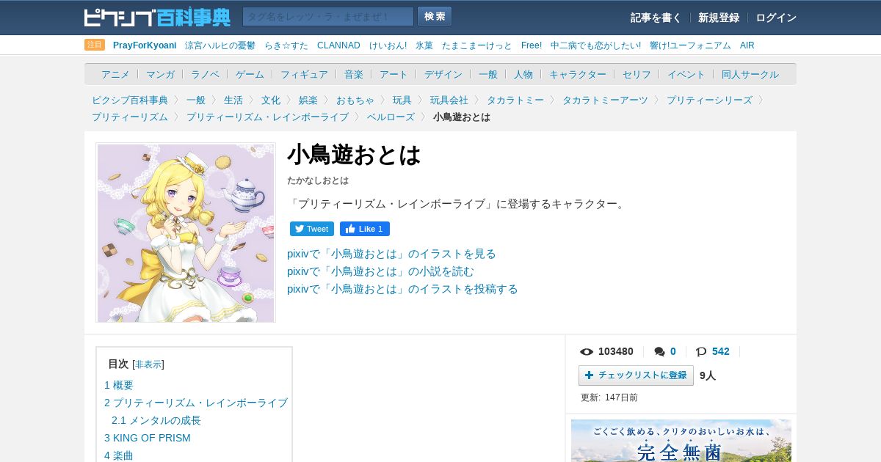Open the クリタ water advertisement banner
Viewport: 881px width, 462px height.
pyautogui.click(x=681, y=441)
